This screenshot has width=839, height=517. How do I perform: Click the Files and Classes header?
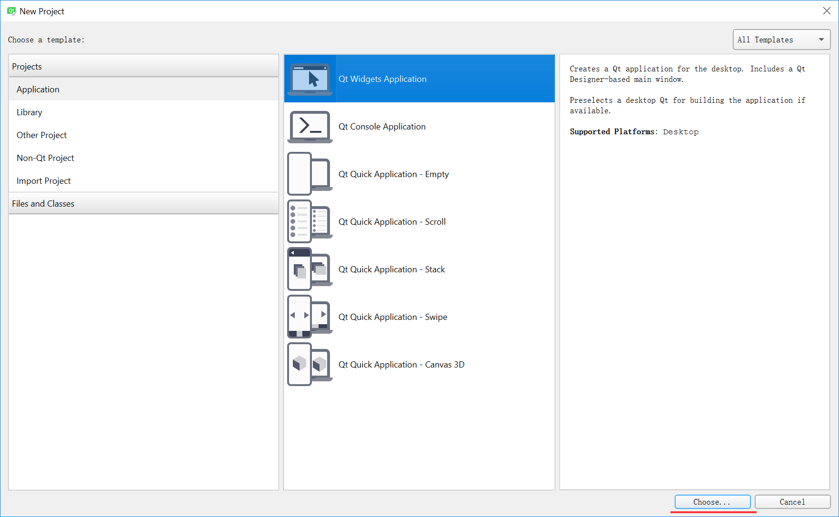pyautogui.click(x=143, y=203)
